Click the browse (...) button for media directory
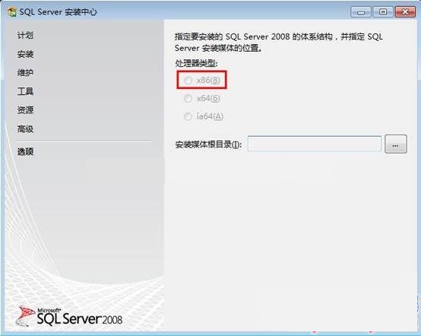The image size is (421, 336). click(x=395, y=144)
